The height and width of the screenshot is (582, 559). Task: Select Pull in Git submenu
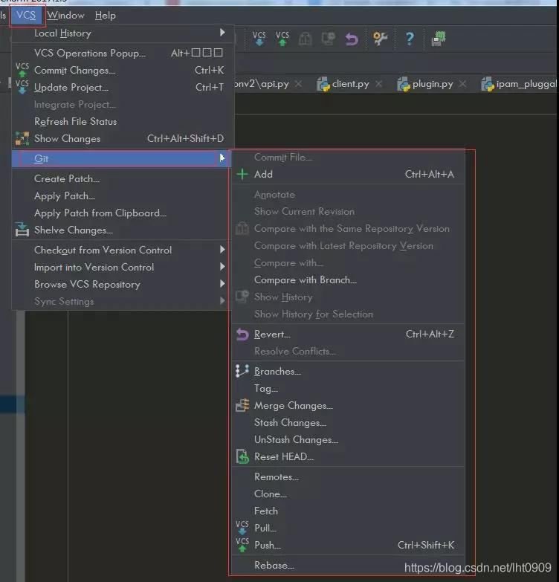point(348,528)
